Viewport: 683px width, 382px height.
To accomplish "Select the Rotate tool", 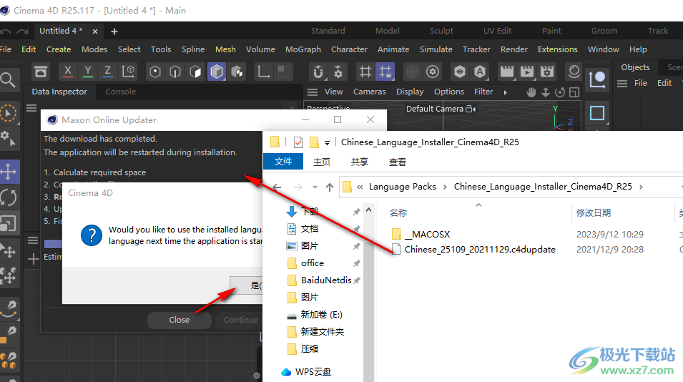I will coord(9,197).
